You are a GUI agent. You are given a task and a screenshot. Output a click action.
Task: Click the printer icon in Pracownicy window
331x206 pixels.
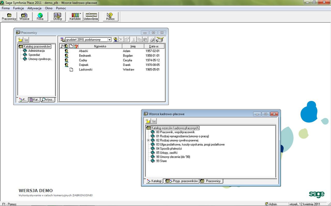coord(152,40)
